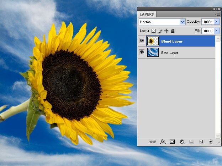Click the Link layers icon
This screenshot has height=166, width=222.
(153, 142)
